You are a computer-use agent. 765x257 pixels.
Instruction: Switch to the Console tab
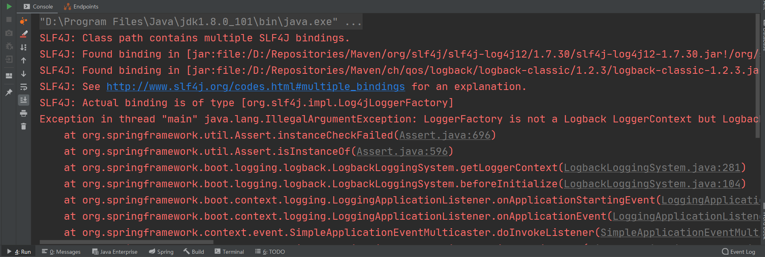39,6
